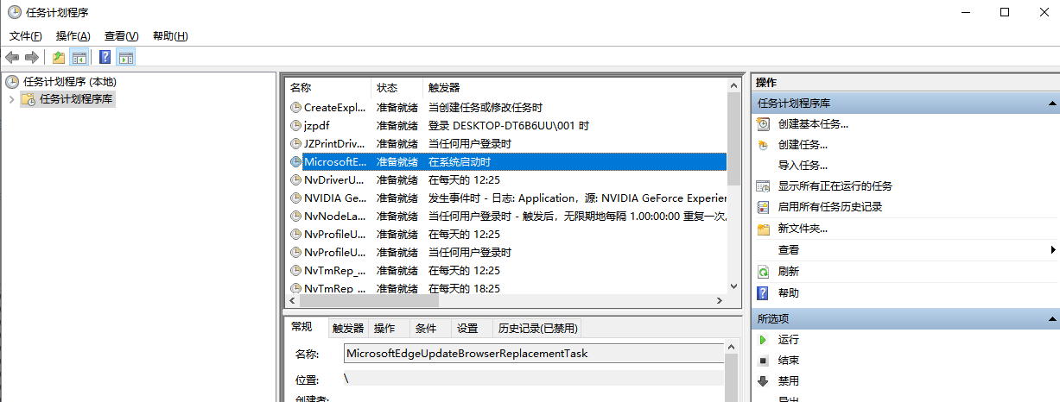Screen dimensions: 1060x402
Task: Open the 操作(A) menu
Action: tap(73, 36)
